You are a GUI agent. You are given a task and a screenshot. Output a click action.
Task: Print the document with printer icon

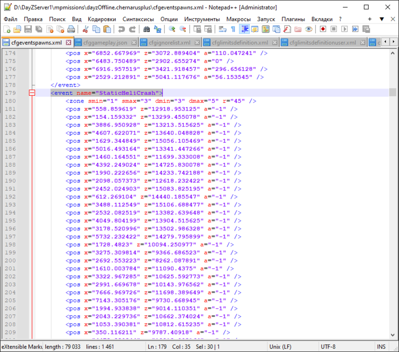point(71,29)
